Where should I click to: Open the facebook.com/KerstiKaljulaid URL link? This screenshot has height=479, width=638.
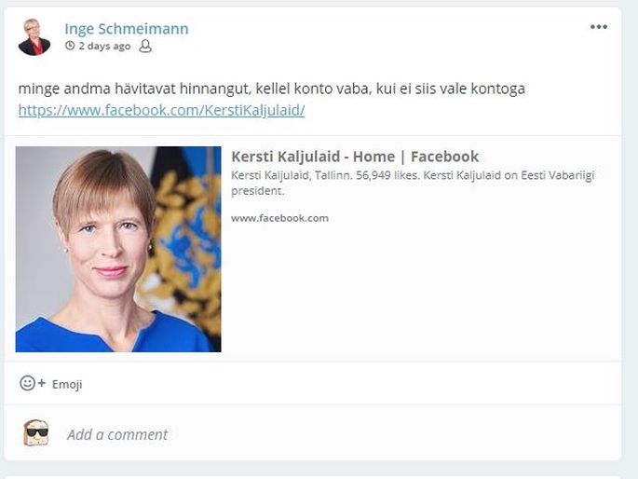161,110
